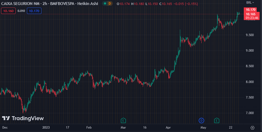Click the −0.015 (−0.15%) change value

click(x=186, y=4)
